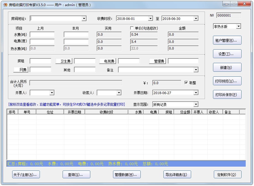This screenshot has height=186, width=254.
Task: Click 打印并保存(P) button
Action: (227, 95)
